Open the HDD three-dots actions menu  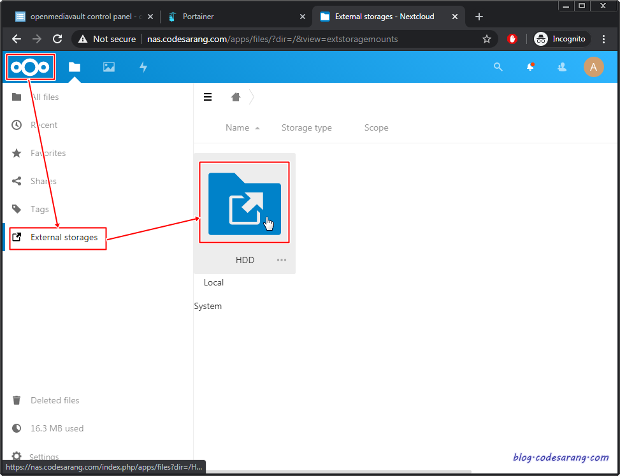[282, 260]
